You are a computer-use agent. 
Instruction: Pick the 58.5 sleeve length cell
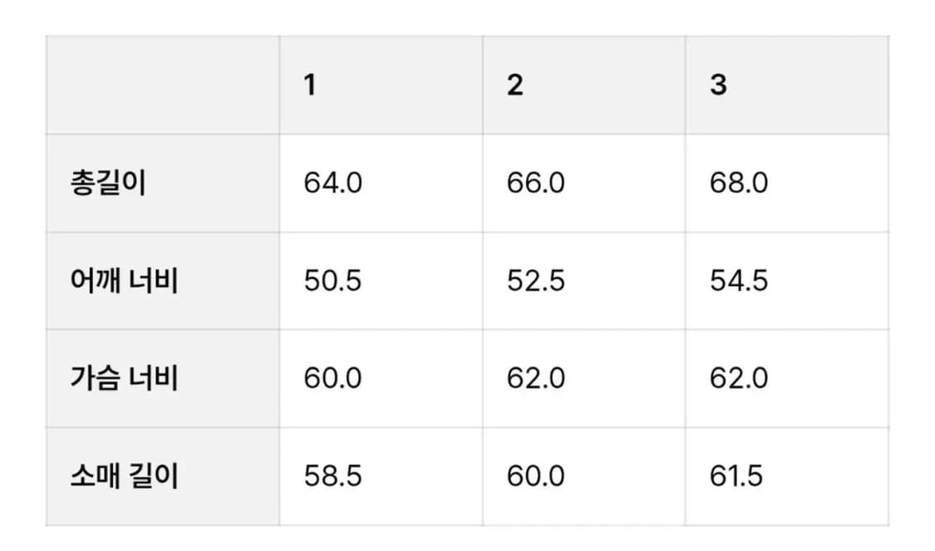[x=332, y=477]
